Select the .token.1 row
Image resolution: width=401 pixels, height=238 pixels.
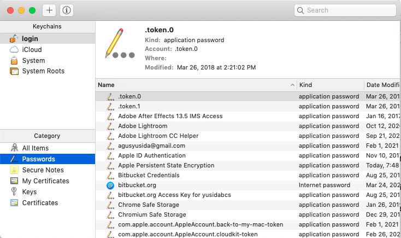[x=249, y=106]
